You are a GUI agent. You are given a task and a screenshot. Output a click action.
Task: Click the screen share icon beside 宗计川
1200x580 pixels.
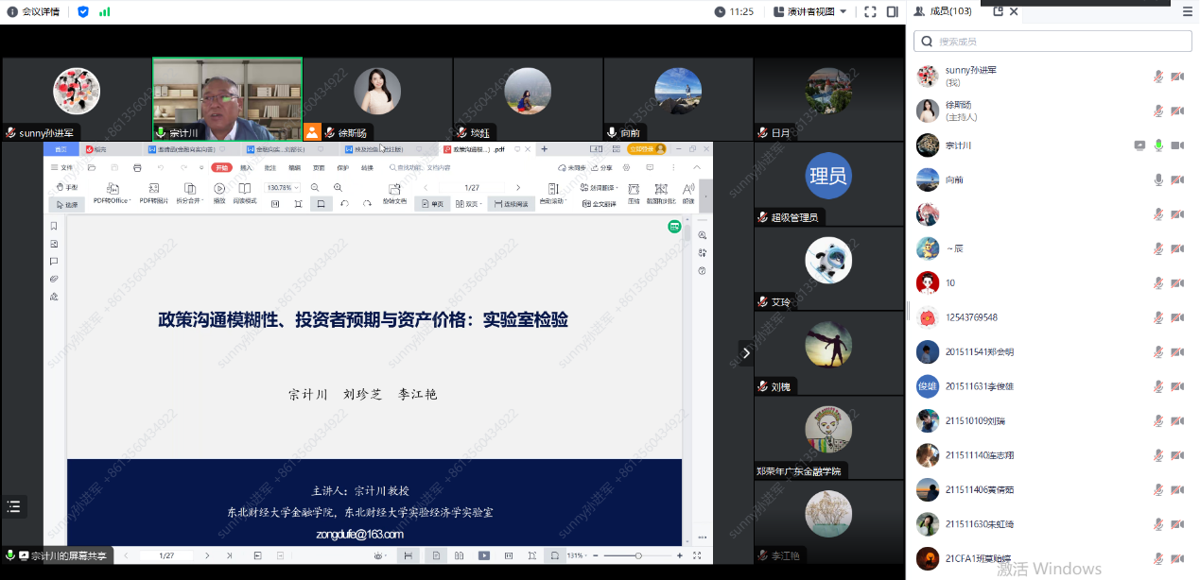(1140, 145)
